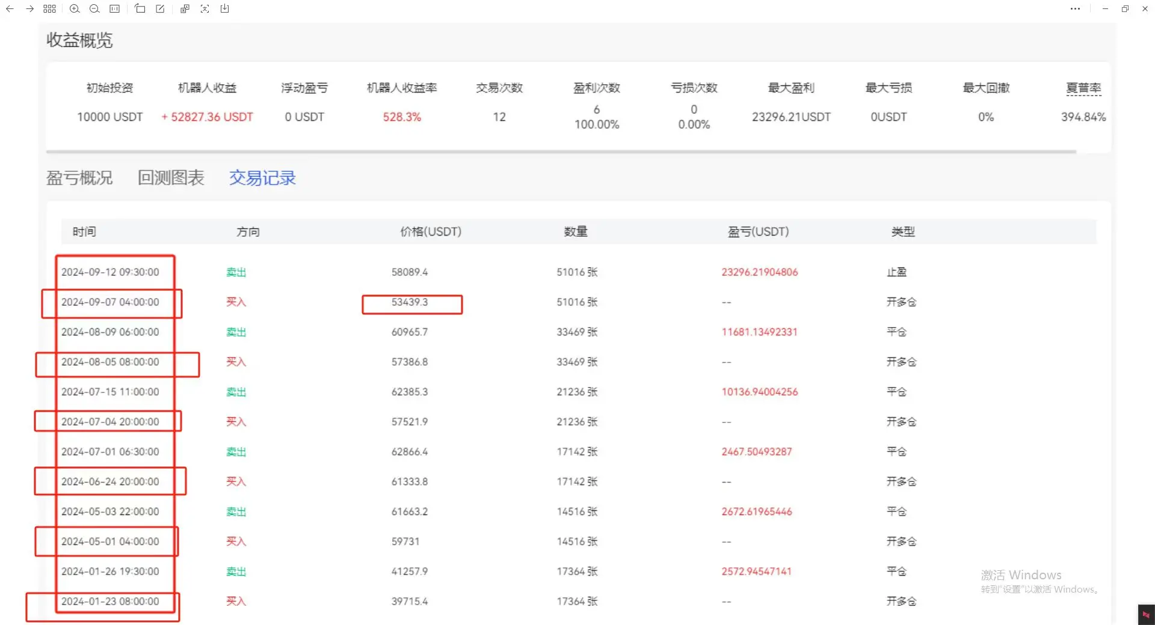Viewport: 1155px width, 625px height.
Task: Click the 类型 column header
Action: coord(903,231)
